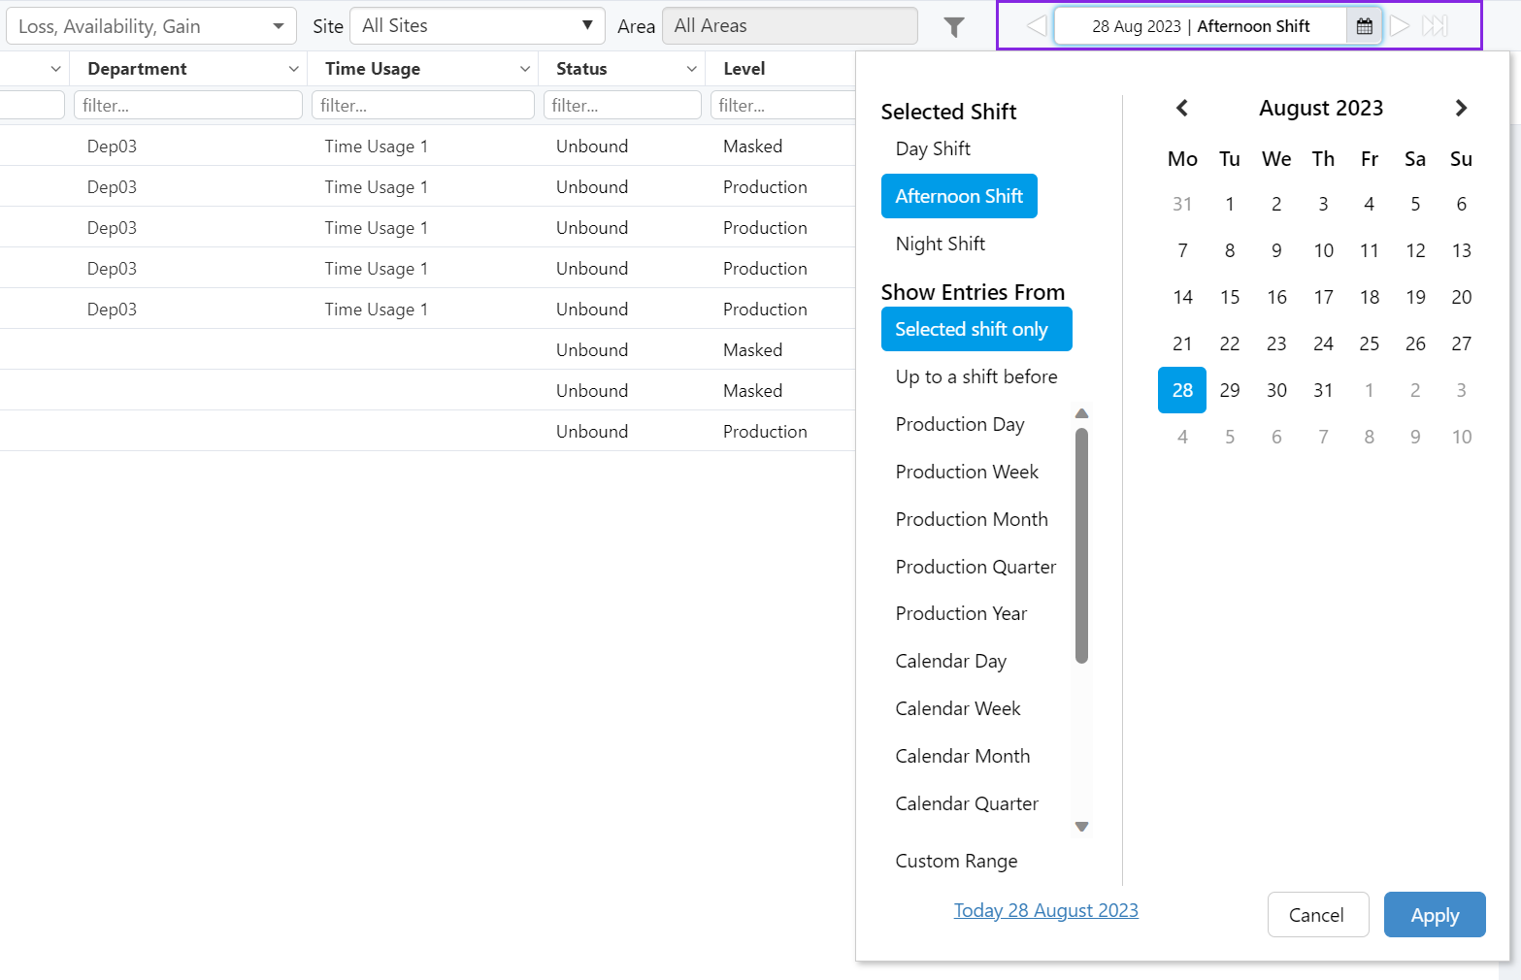1521x980 pixels.
Task: Open the Site All Sites dropdown
Action: [x=477, y=26]
